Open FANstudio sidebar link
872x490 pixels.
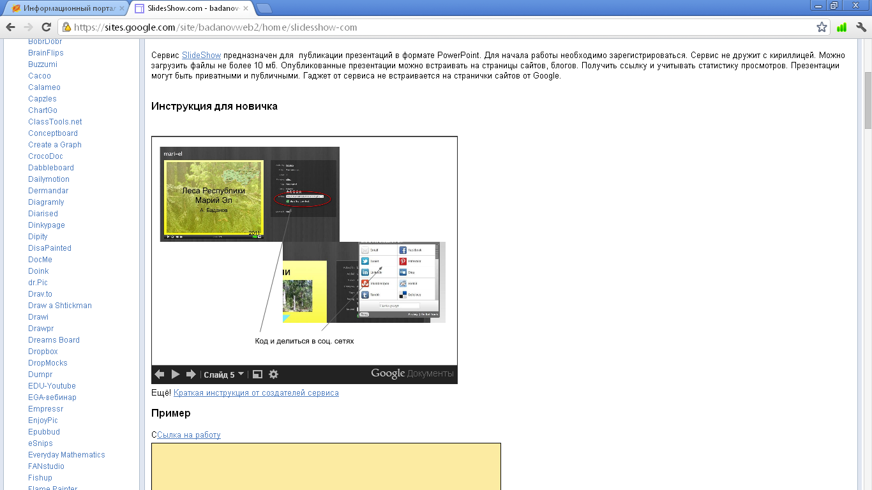[46, 466]
